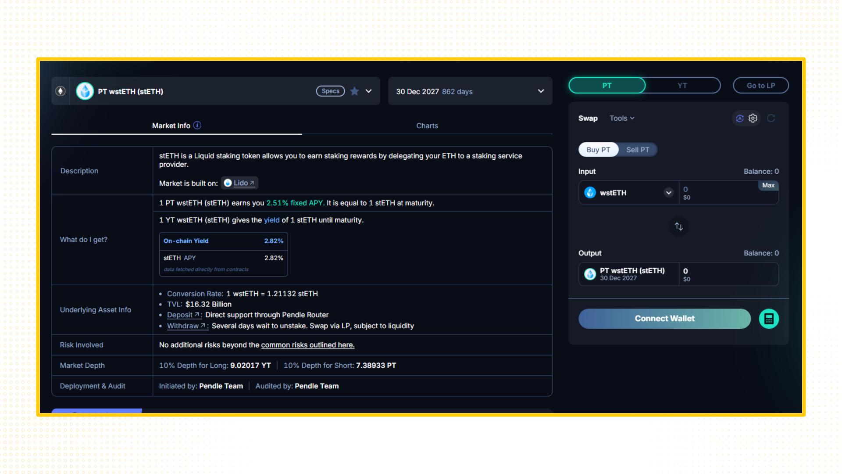This screenshot has height=474, width=842.
Task: Click the input amount field
Action: coord(719,192)
